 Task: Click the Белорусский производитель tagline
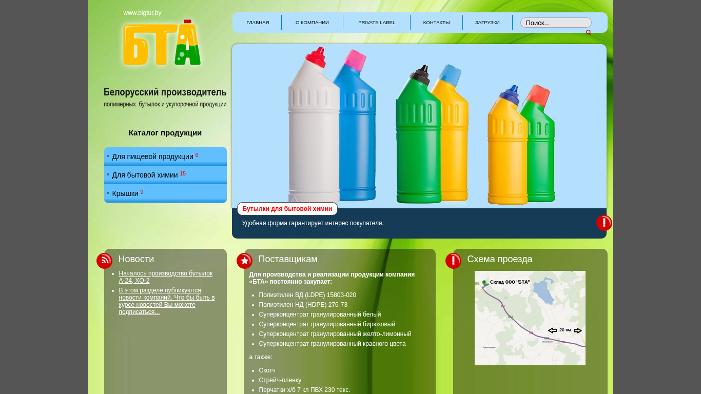click(x=165, y=92)
